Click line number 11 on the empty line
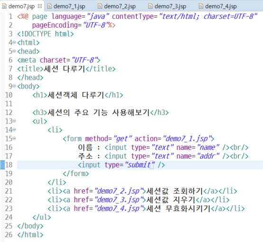 [9, 103]
